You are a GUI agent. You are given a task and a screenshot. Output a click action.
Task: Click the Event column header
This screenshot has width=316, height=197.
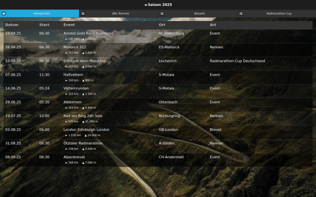[69, 25]
